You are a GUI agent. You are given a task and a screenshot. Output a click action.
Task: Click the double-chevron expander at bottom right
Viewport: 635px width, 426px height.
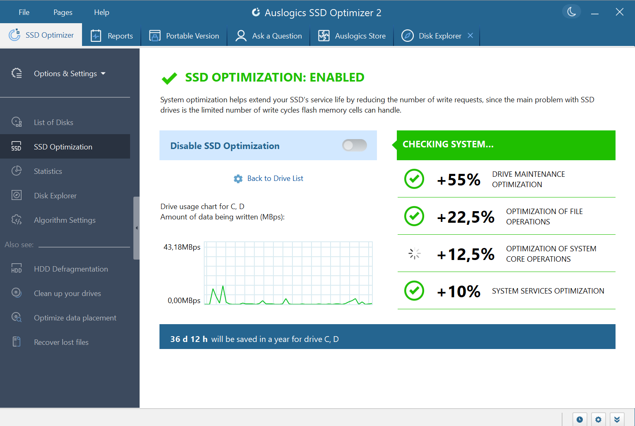[x=617, y=419]
